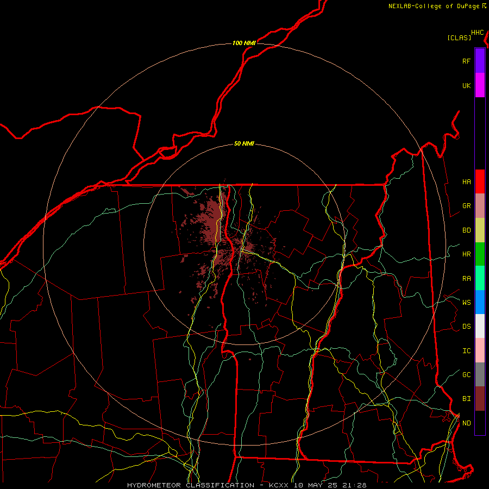Click the GR legend label
Screen dimensions: 489x489
coord(466,206)
